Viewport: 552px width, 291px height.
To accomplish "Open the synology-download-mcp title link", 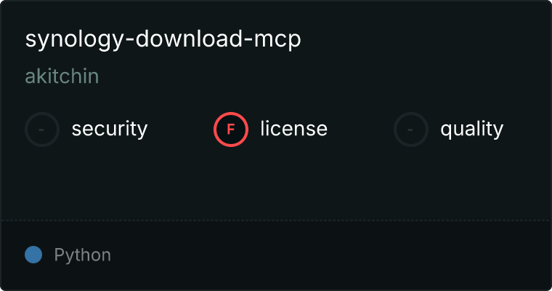I will point(163,39).
